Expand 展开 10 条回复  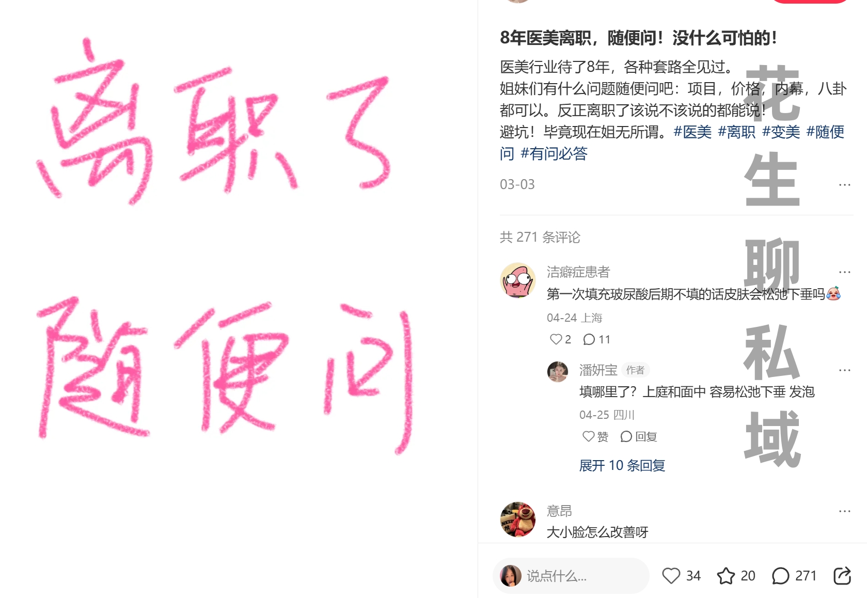(x=622, y=465)
